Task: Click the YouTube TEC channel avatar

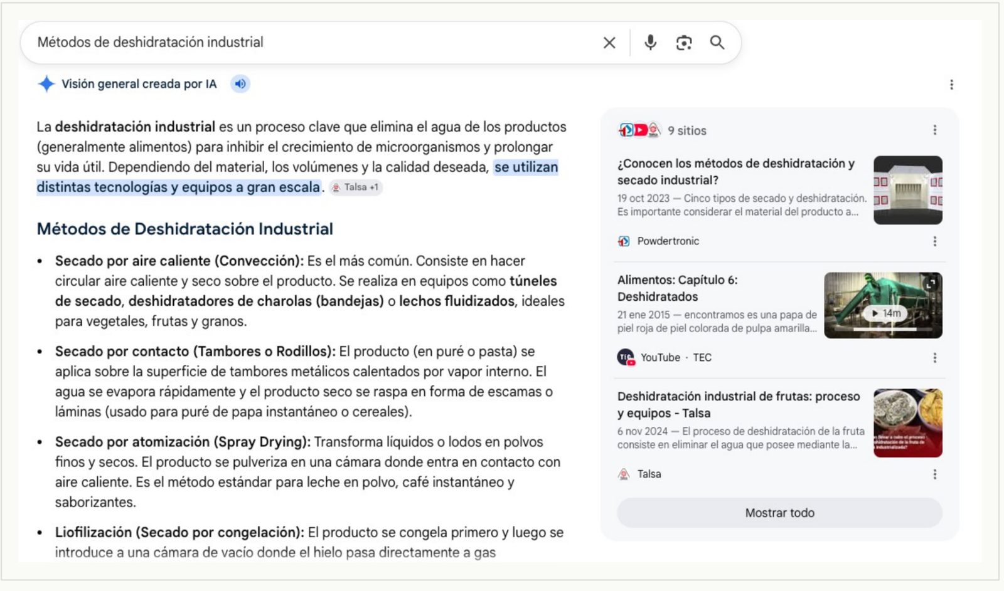Action: click(x=626, y=357)
